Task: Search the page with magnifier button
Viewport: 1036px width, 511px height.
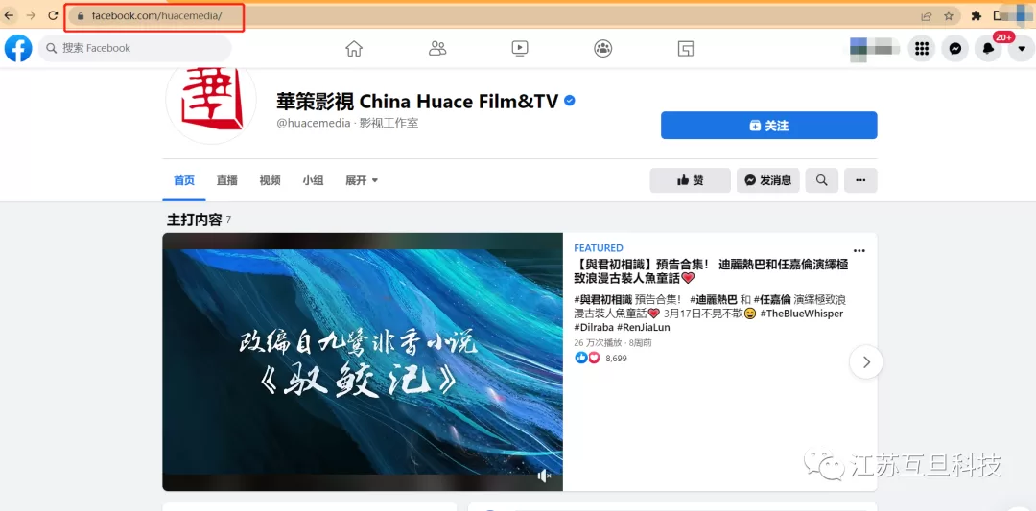Action: coord(822,180)
